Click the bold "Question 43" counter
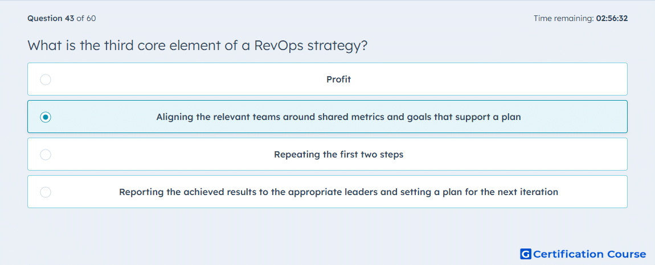Screen dimensions: 655x265 pyautogui.click(x=51, y=18)
